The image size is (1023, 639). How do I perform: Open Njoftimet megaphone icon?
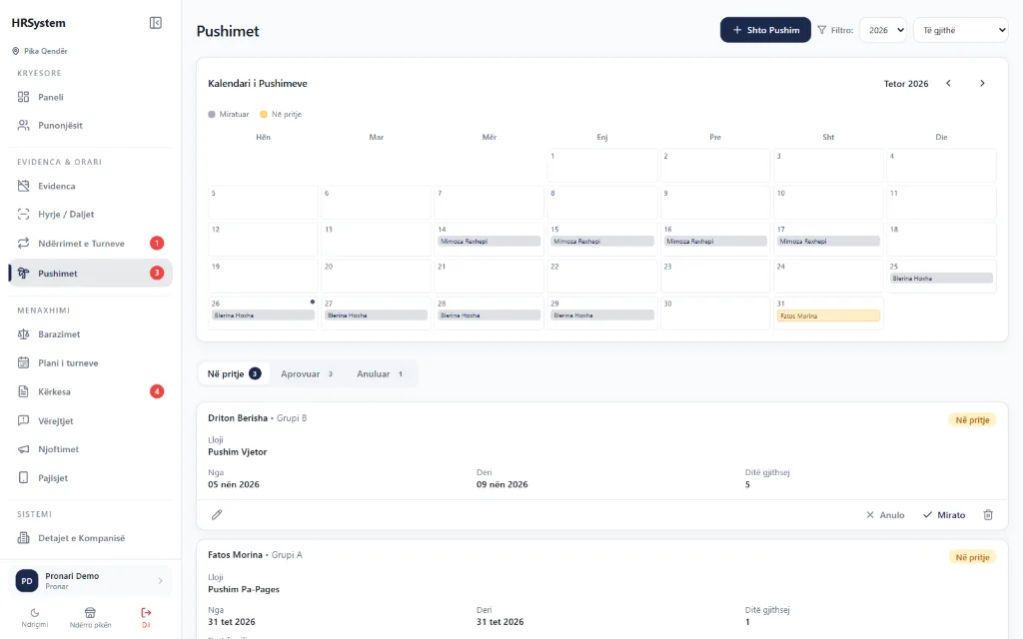coord(24,449)
